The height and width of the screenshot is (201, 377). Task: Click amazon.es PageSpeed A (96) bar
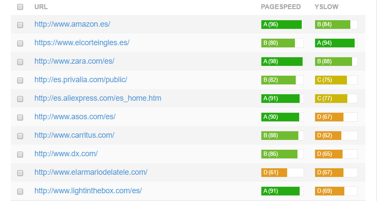point(282,25)
